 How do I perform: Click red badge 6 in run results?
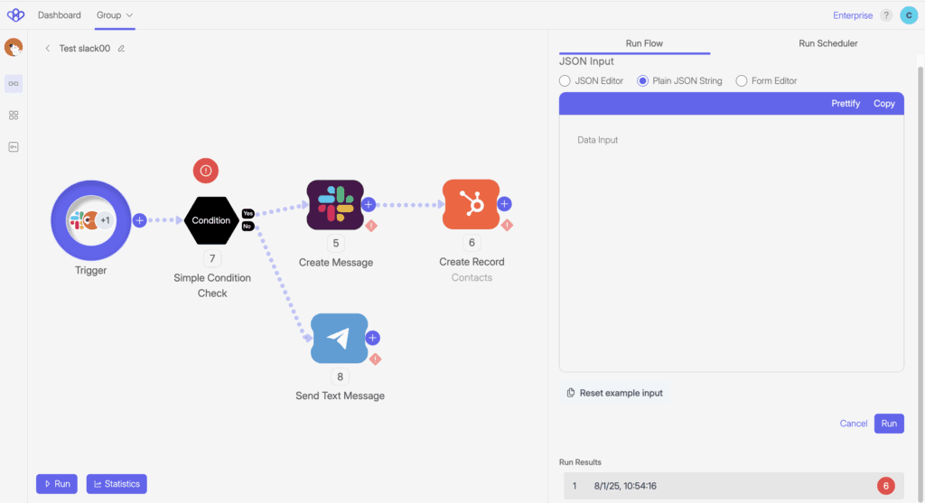click(x=885, y=486)
